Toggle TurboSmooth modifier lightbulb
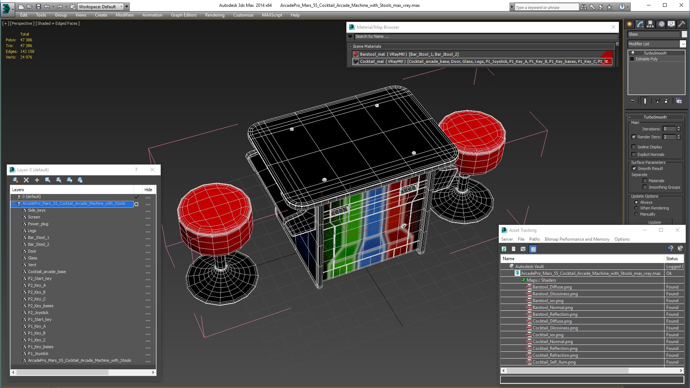 tap(633, 53)
